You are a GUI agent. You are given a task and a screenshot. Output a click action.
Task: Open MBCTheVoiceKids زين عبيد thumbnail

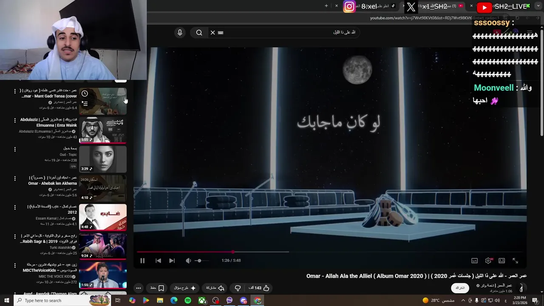[x=103, y=275]
